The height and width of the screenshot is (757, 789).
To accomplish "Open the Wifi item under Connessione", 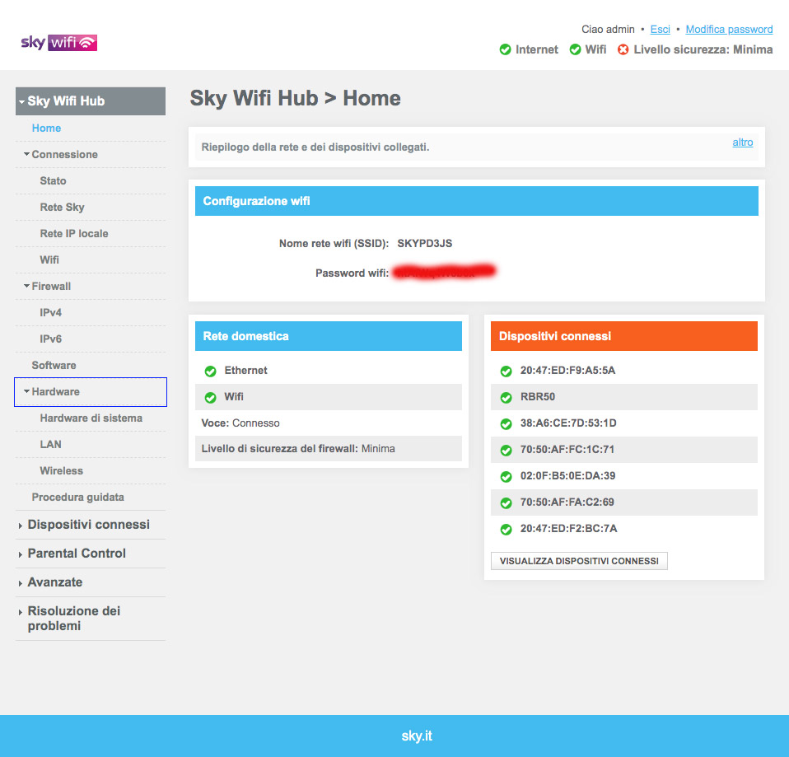I will pos(49,259).
